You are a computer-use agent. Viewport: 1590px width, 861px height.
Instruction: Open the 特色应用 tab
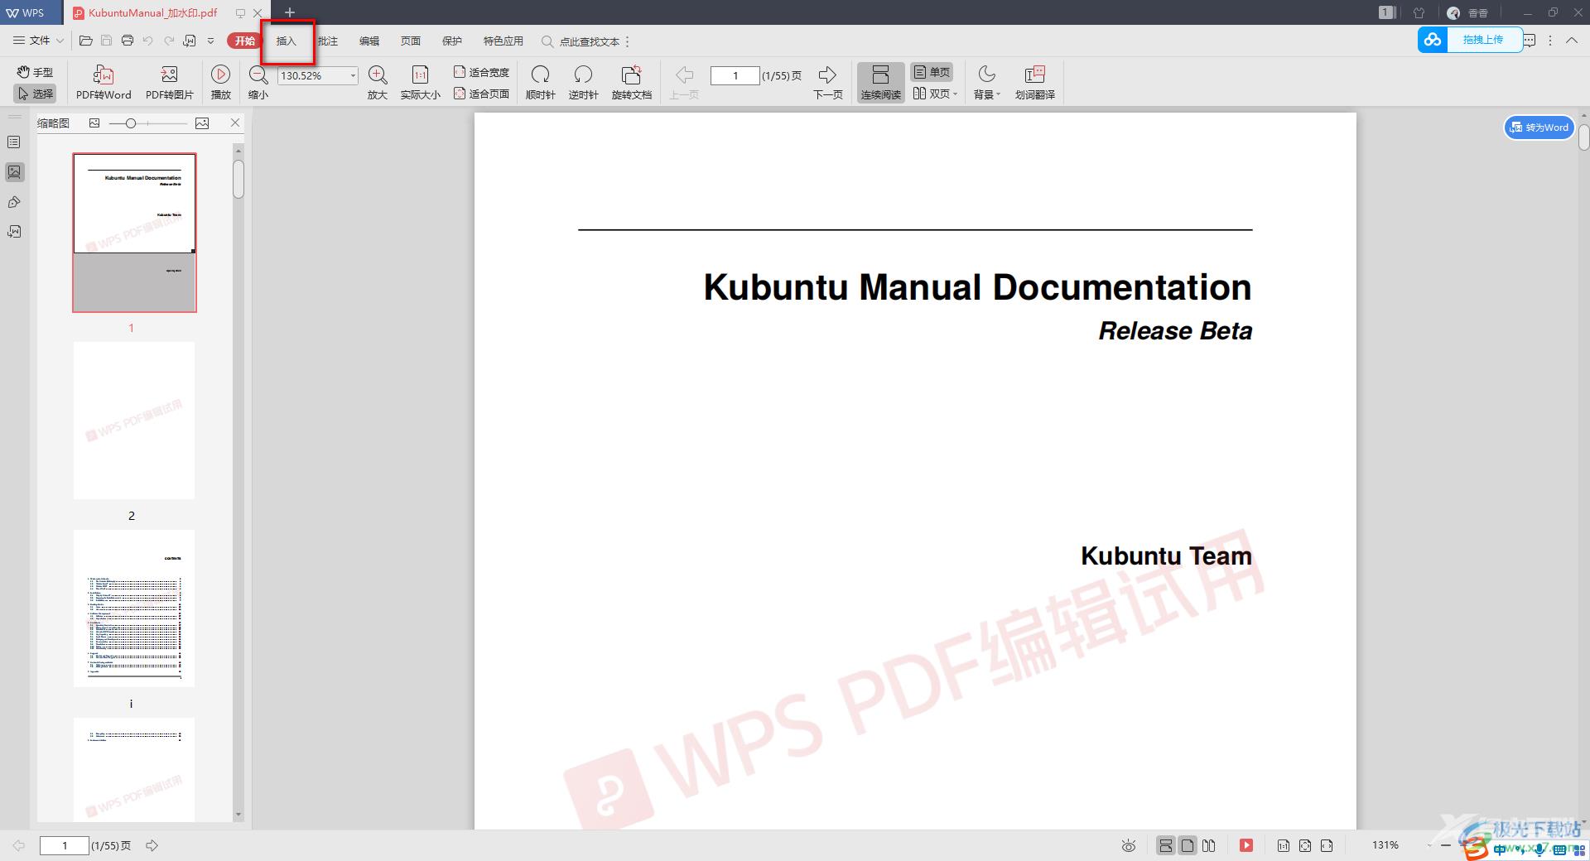[x=503, y=41]
